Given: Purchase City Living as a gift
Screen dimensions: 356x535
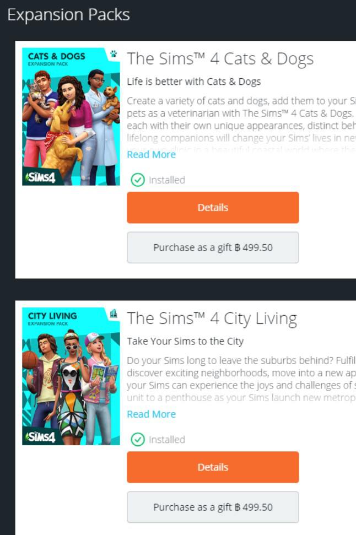Looking at the screenshot, I should (213, 507).
